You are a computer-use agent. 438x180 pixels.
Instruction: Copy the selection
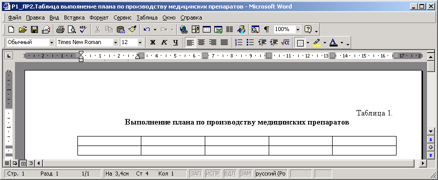click(x=109, y=29)
